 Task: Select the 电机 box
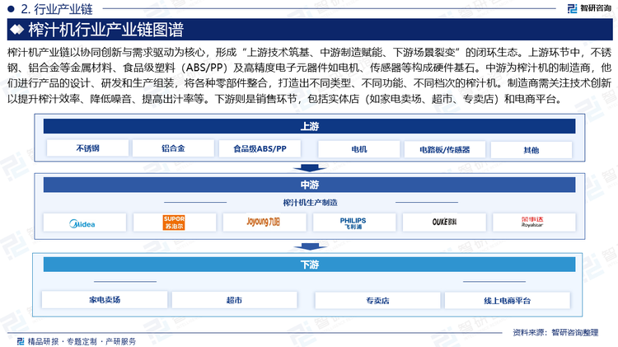[359, 149]
